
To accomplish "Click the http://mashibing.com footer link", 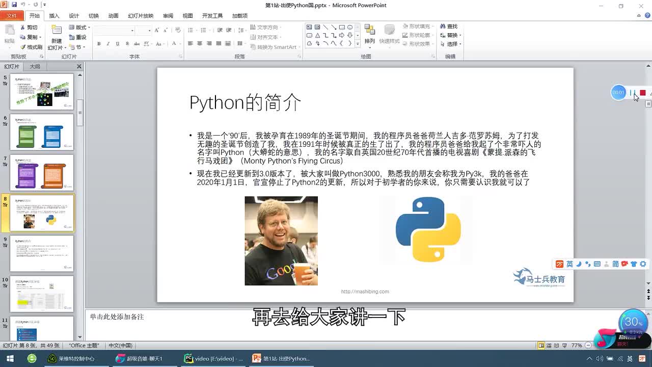I will [365, 292].
